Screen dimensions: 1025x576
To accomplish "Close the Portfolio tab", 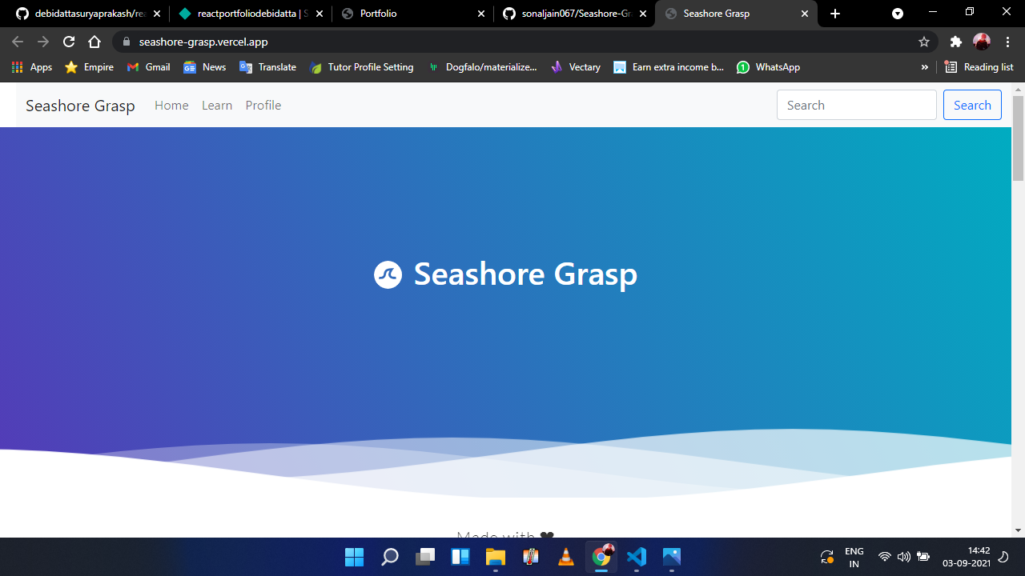I will pos(480,14).
